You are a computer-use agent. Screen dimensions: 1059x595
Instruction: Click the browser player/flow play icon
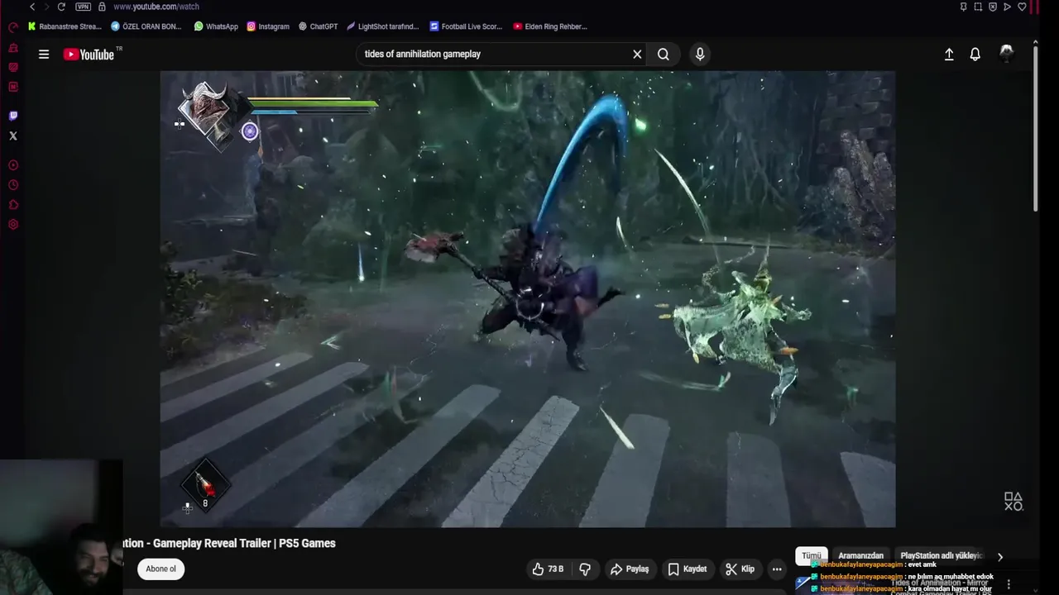[1007, 7]
